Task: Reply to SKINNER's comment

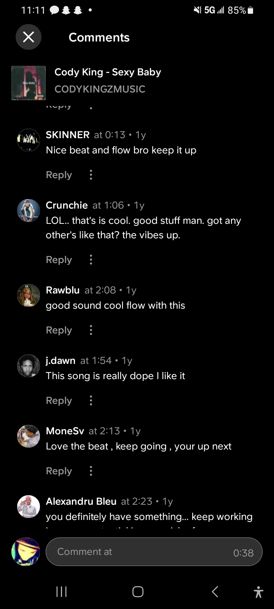Action: 59,175
